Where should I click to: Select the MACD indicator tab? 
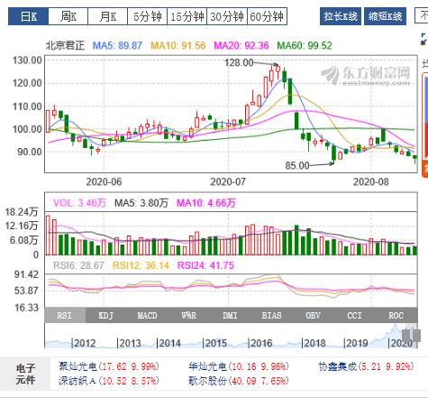pyautogui.click(x=147, y=315)
